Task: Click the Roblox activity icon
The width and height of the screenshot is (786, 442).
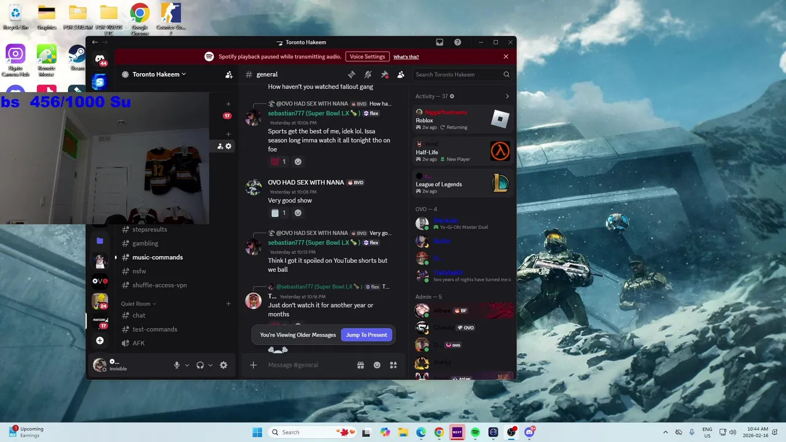Action: pos(500,118)
